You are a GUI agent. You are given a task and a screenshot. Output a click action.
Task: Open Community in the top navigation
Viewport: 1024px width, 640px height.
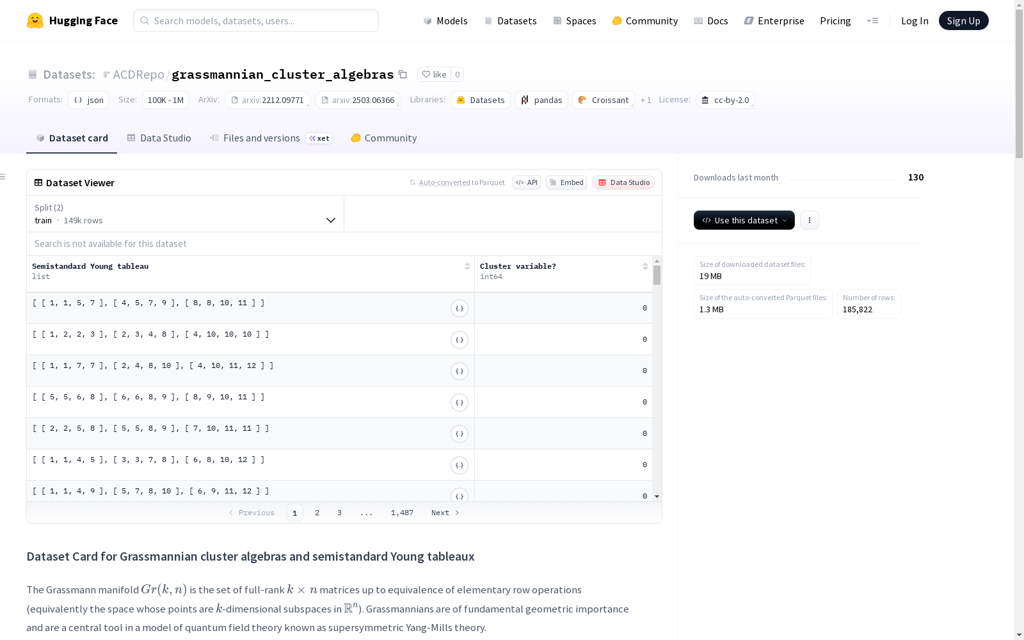645,20
